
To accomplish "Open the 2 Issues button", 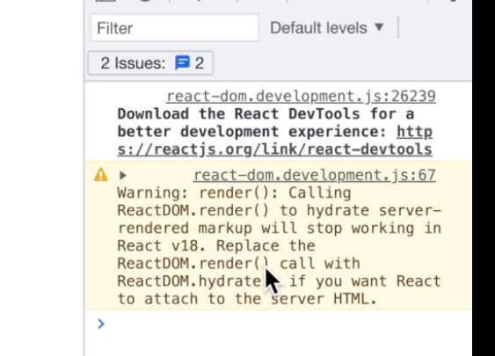I will (150, 63).
